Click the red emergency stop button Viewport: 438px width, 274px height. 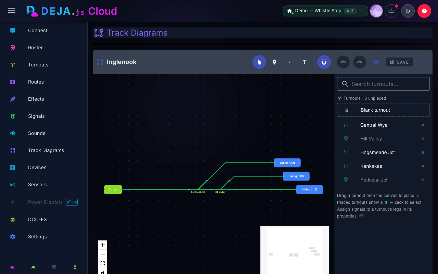(424, 11)
